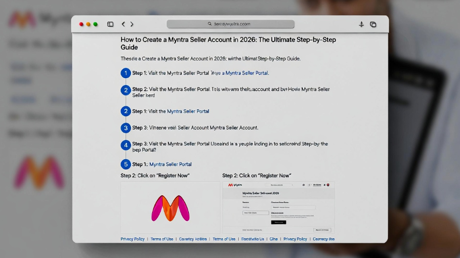460x258 pixels.
Task: Toggle the browser sidebar panel icon
Action: pyautogui.click(x=110, y=24)
